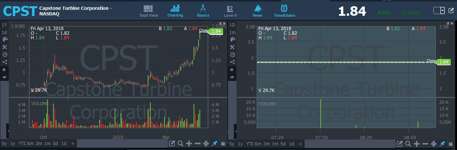Expand the 1m interval selector on right chart

tap(233, 32)
